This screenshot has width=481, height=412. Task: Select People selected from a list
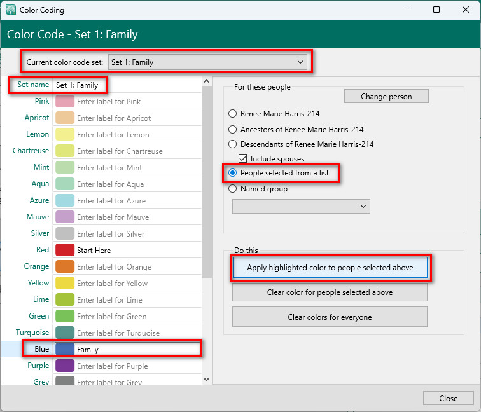(232, 173)
